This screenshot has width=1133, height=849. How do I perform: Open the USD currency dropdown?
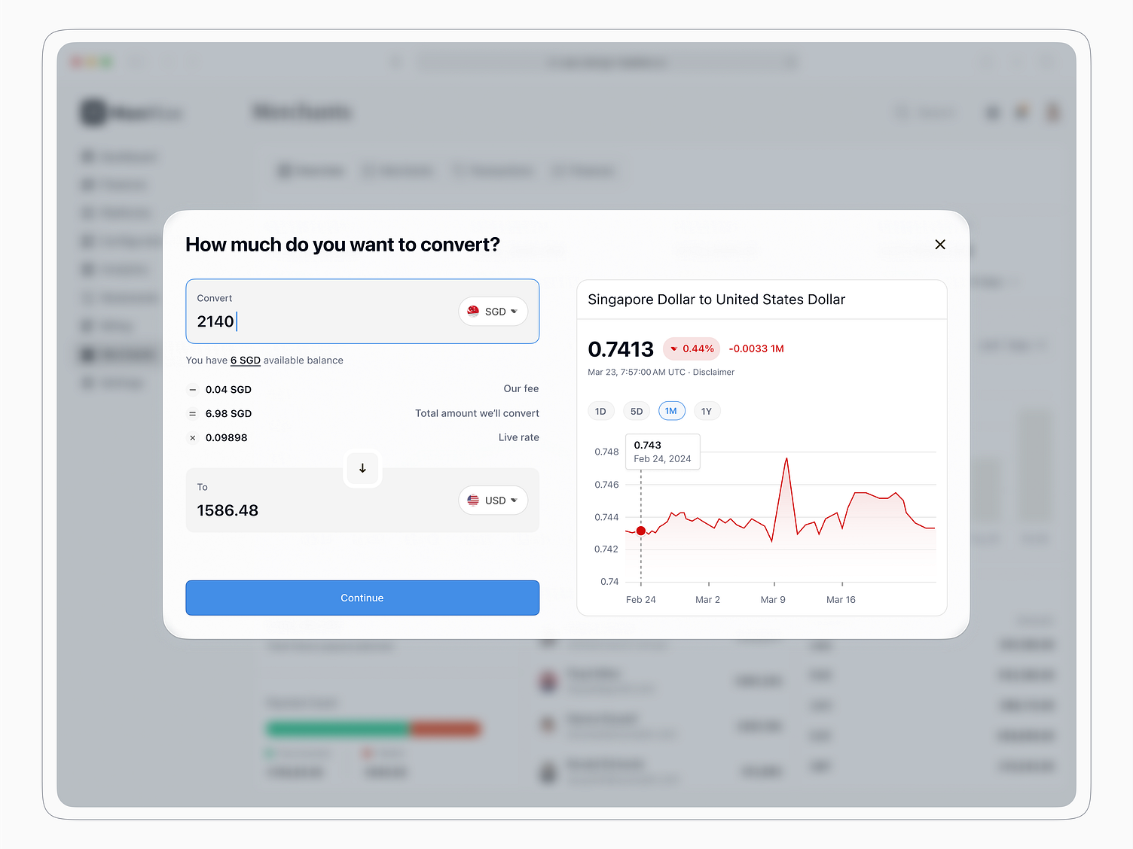[493, 500]
